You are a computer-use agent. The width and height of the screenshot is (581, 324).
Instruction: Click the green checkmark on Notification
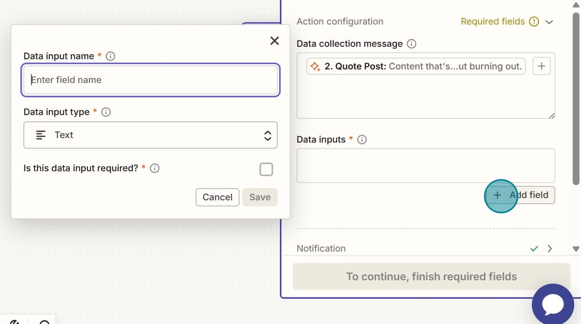[534, 248]
